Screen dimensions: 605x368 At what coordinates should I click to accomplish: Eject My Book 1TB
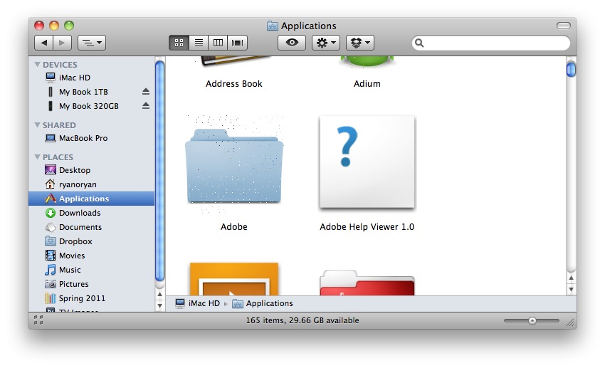[145, 91]
